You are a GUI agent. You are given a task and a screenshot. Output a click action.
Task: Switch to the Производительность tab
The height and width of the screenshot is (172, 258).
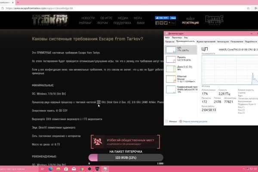(x=185, y=41)
